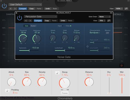Open Characteristics Bandpass dropdown

coord(95,33)
